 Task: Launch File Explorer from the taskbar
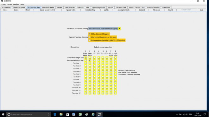(61, 114)
